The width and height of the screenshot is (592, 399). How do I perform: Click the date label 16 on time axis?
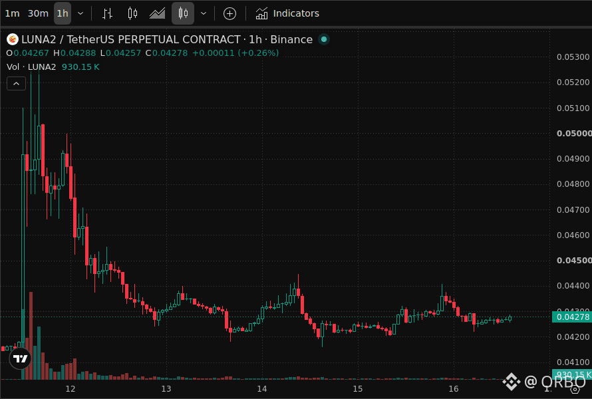[x=454, y=389]
